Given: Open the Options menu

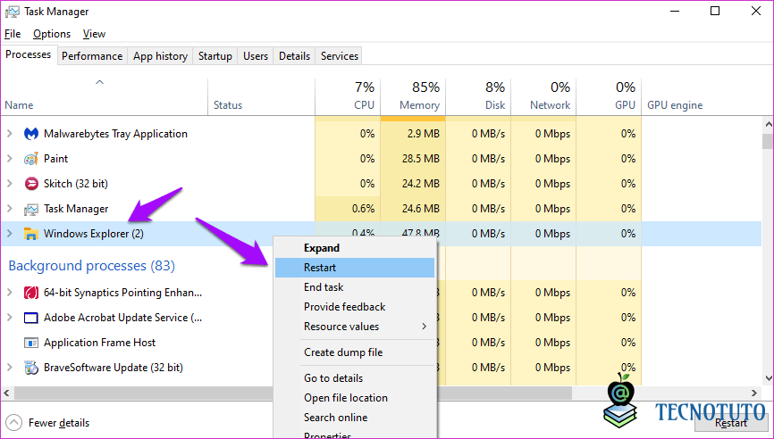Looking at the screenshot, I should (52, 34).
